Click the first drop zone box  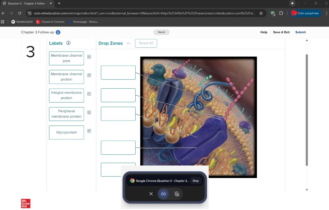[x=118, y=73]
